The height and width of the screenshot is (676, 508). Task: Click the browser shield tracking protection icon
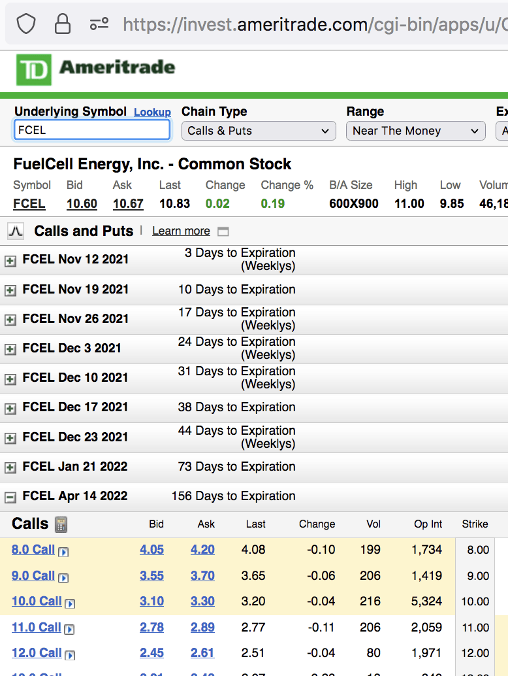[26, 24]
